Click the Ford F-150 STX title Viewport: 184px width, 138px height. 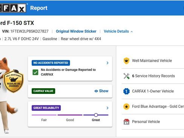(17, 23)
